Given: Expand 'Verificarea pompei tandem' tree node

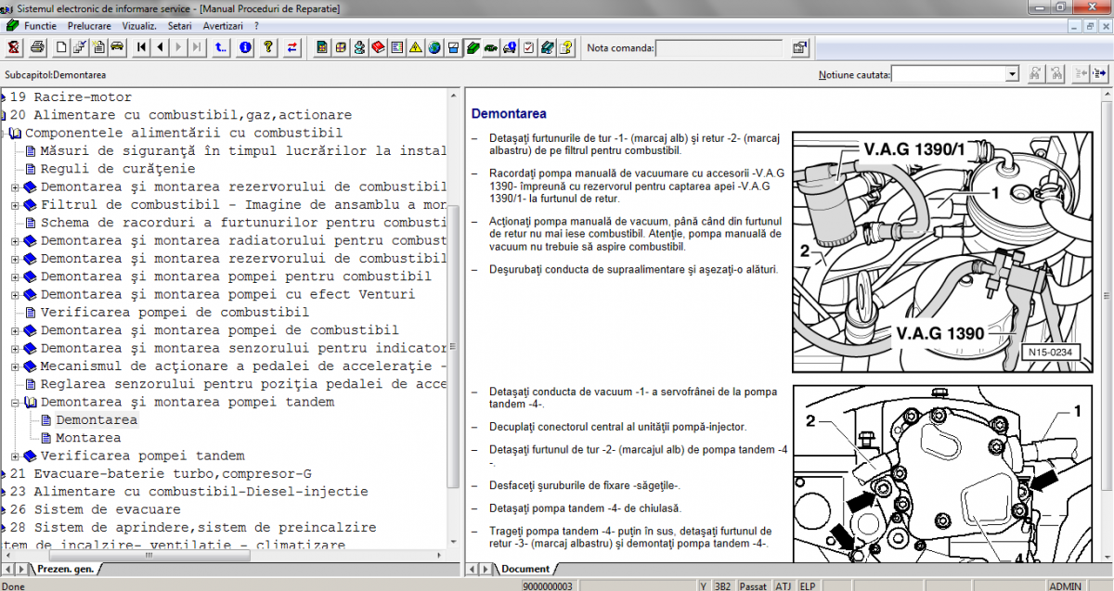Looking at the screenshot, I should click(x=15, y=456).
